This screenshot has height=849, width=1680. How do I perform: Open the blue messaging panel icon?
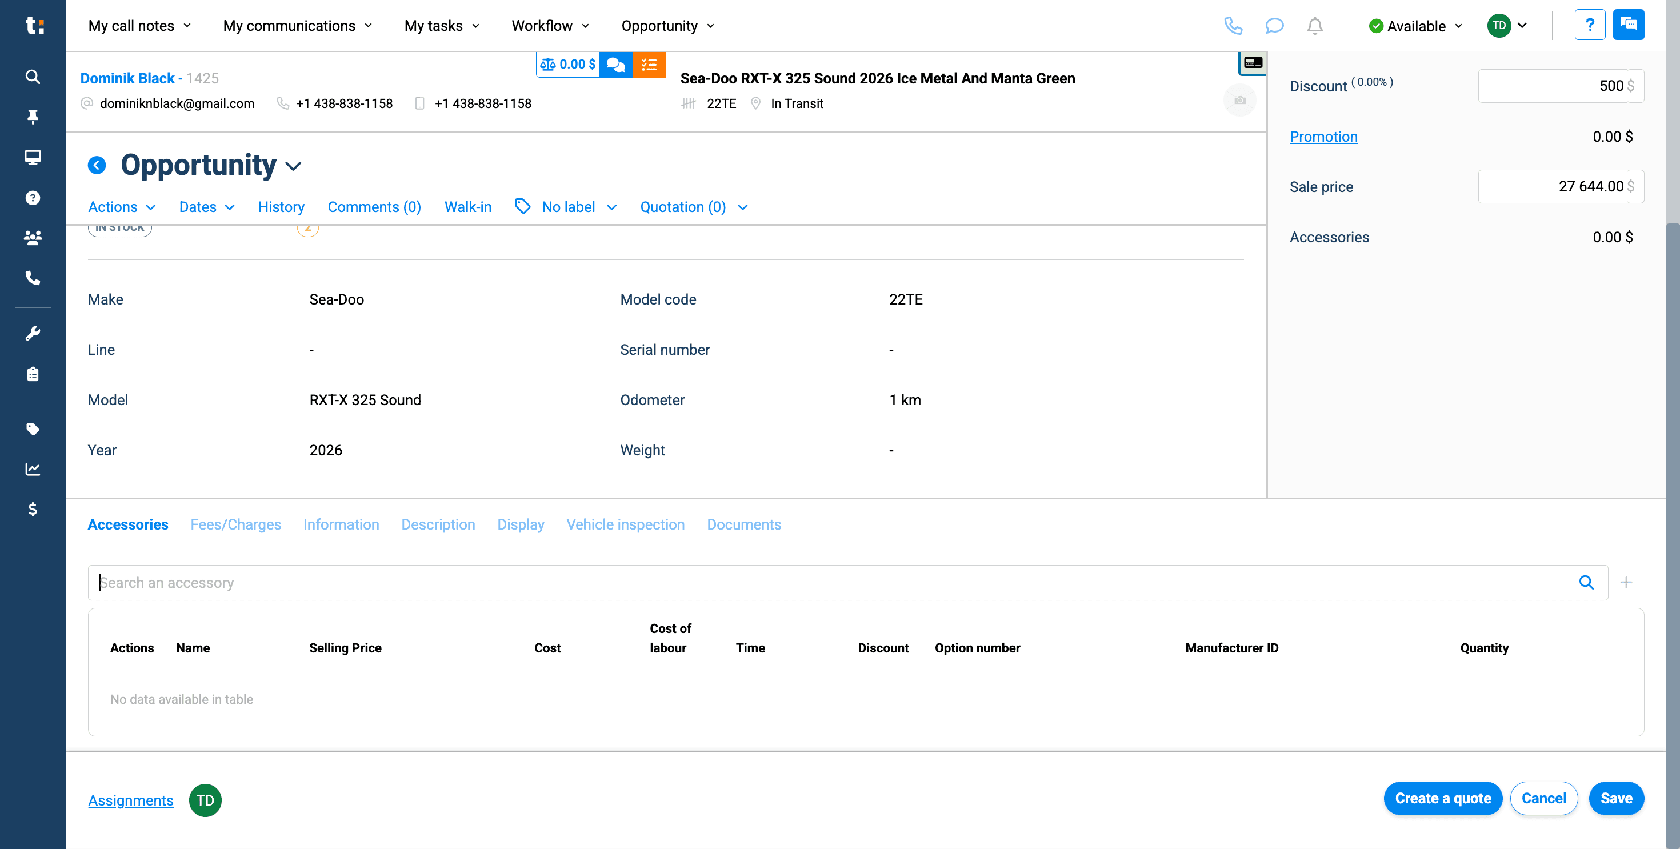click(x=1629, y=25)
